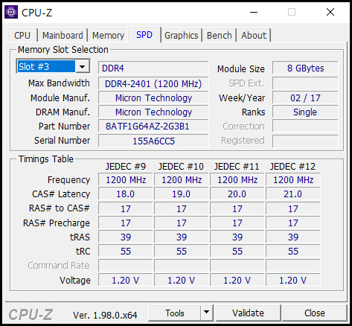
Task: Click the 8 GBytes module size value
Action: (x=305, y=68)
